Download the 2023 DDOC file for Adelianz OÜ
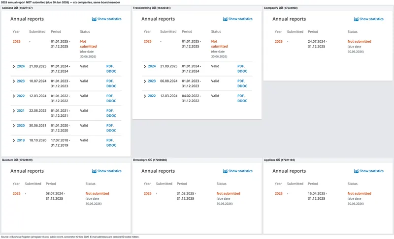This screenshot has width=394, height=239. [x=111, y=86]
